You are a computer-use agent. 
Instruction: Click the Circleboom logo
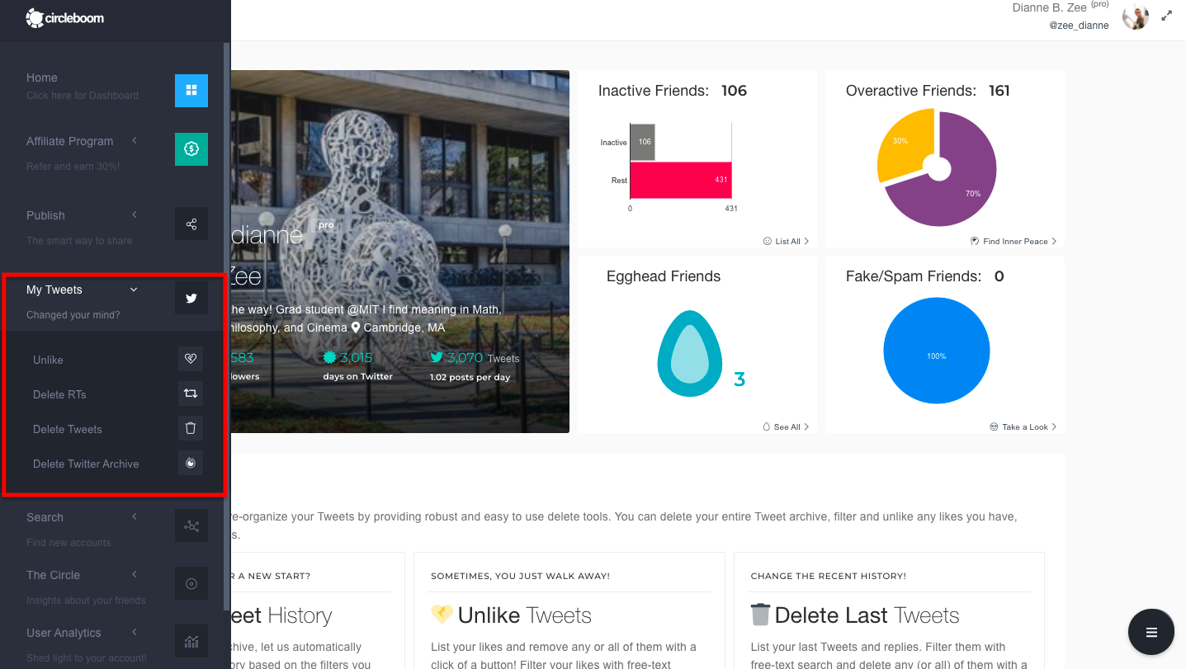click(65, 16)
